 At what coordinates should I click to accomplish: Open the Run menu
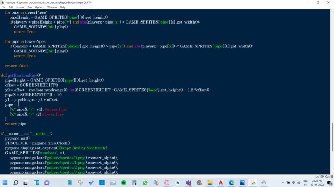(30, 7)
